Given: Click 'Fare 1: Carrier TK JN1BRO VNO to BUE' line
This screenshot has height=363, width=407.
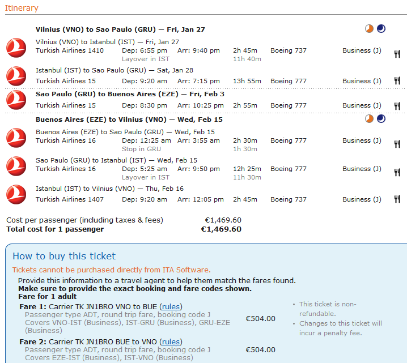Looking at the screenshot, I should [101, 307].
